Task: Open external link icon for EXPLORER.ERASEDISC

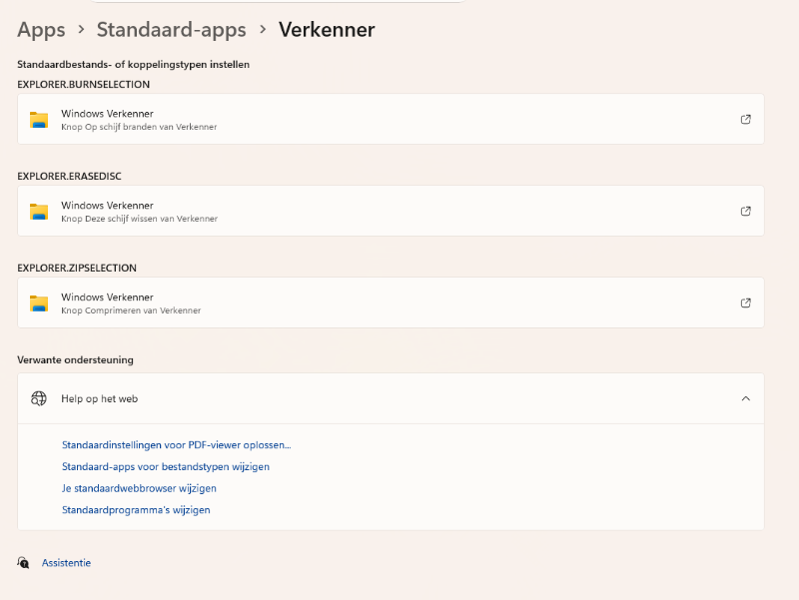Action: click(745, 211)
